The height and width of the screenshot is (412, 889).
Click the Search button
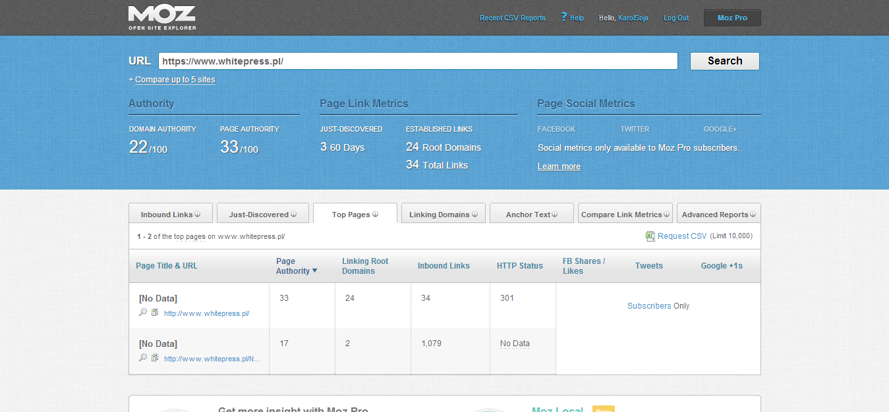point(725,61)
